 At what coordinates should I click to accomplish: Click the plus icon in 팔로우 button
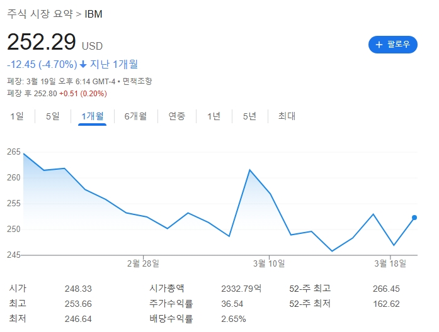pyautogui.click(x=379, y=45)
